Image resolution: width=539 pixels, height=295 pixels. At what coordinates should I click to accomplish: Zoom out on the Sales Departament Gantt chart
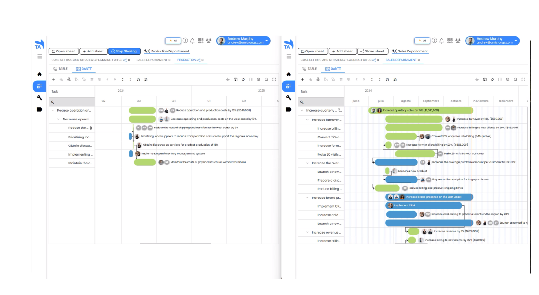[516, 79]
